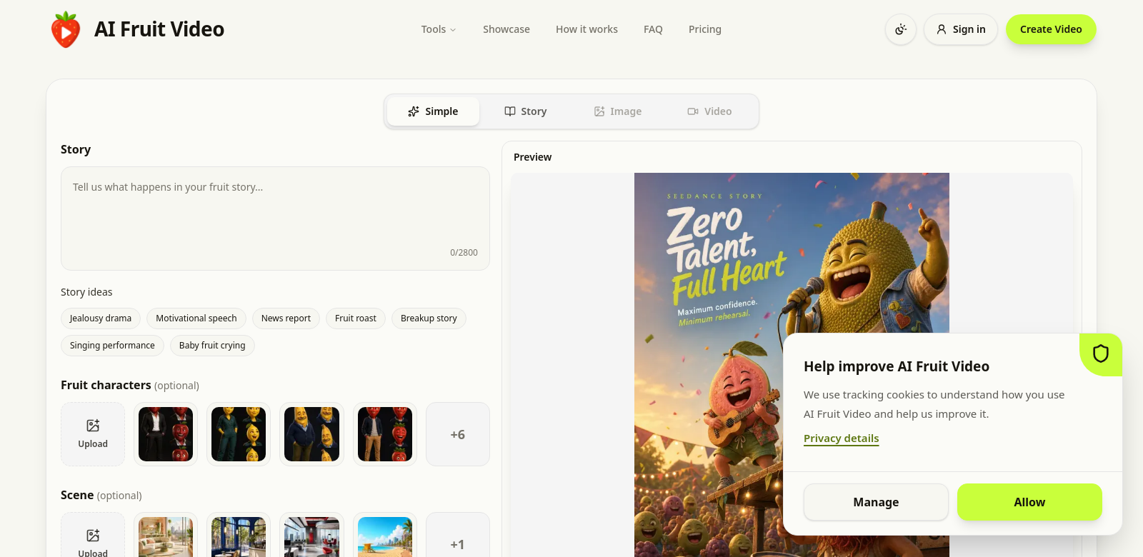Select the modern office scene thumbnail
Viewport: 1143px width, 557px height.
[x=311, y=536]
